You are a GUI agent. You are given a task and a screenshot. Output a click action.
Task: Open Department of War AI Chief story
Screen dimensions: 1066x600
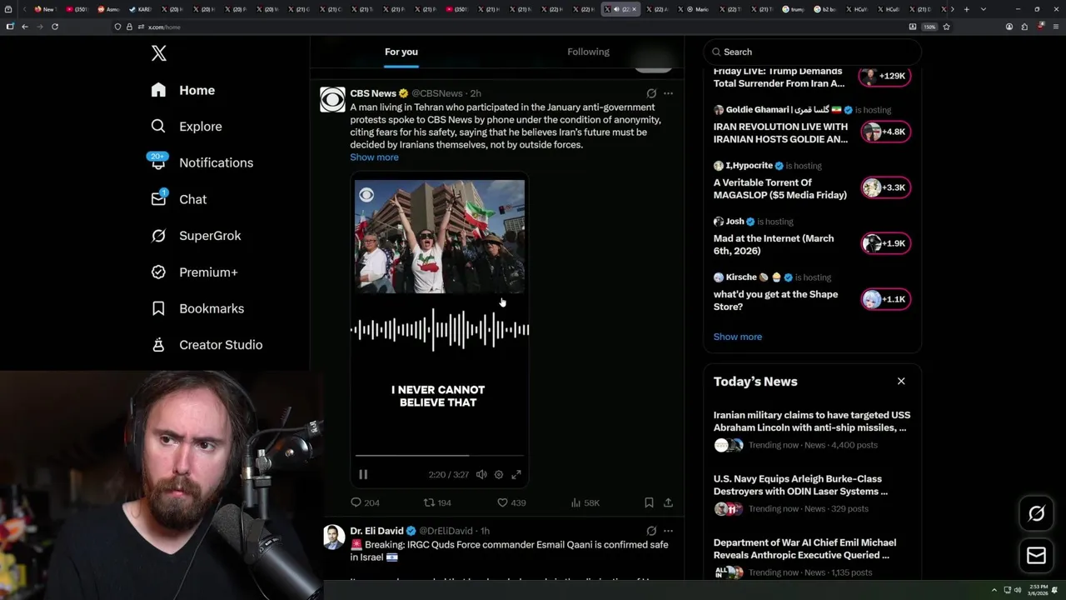click(x=812, y=557)
